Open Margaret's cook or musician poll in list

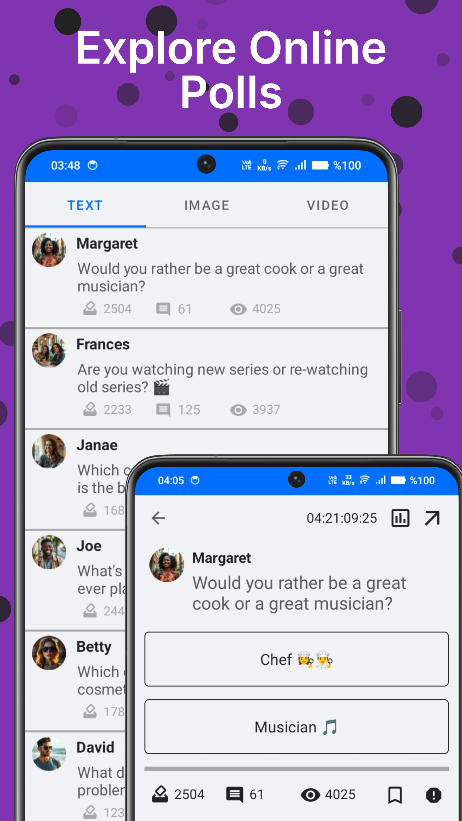pos(206,278)
